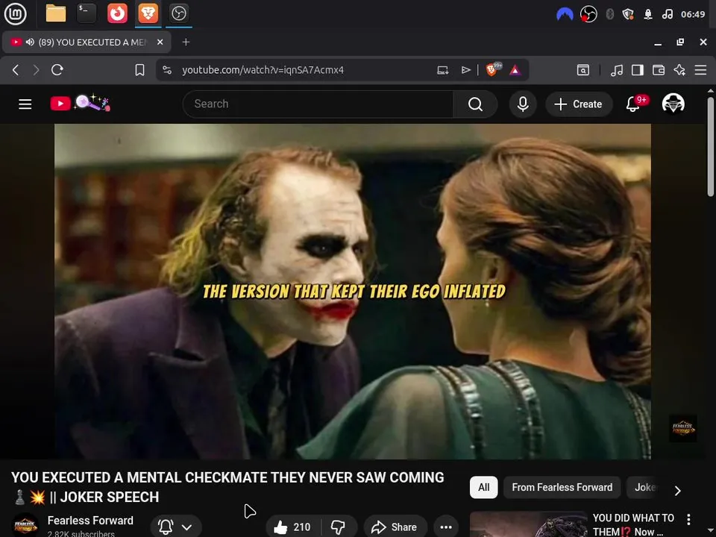Go forward in browser history
The image size is (716, 537).
(36, 70)
